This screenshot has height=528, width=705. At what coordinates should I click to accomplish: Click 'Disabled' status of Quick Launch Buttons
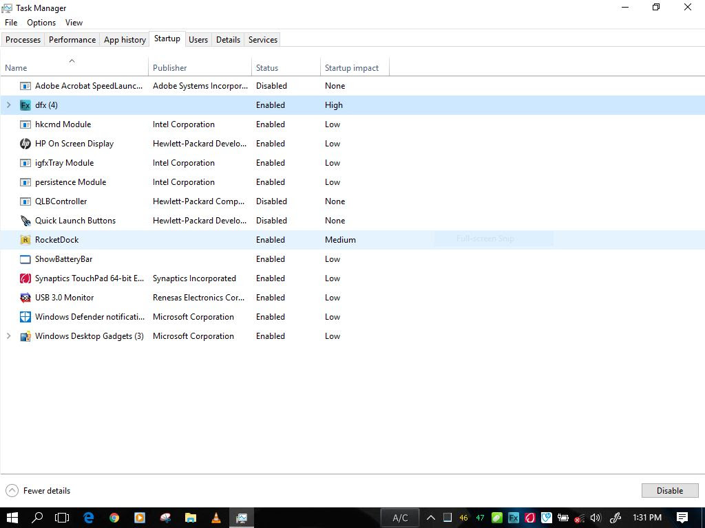[x=271, y=221]
